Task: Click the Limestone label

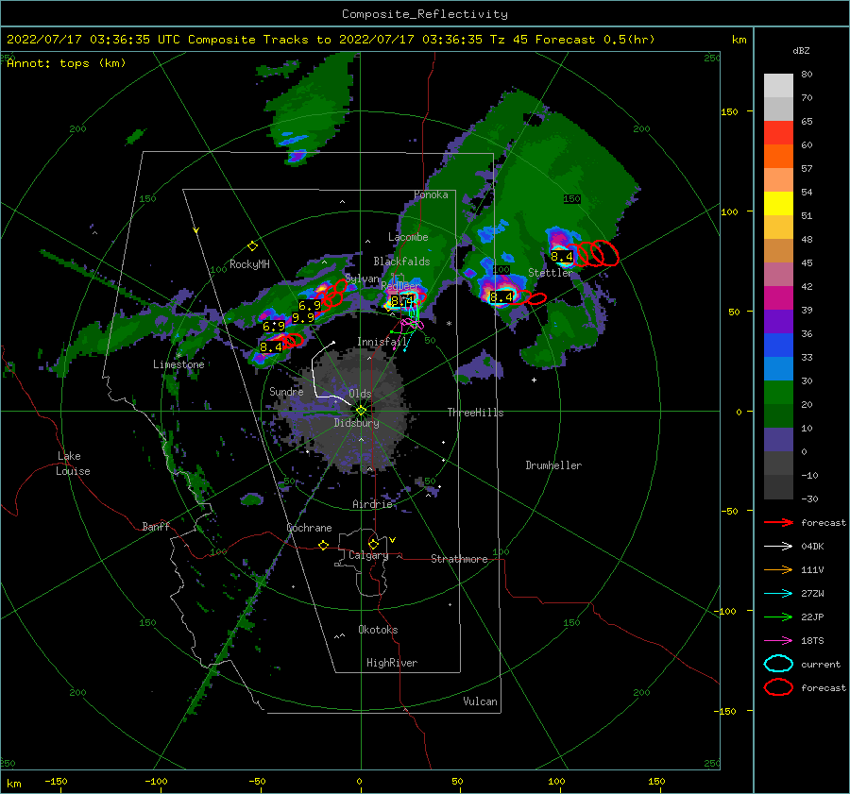Action: (178, 364)
